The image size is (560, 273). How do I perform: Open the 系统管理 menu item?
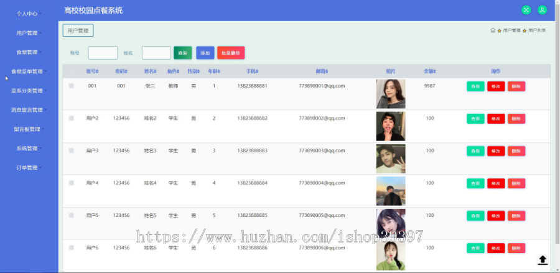[29, 149]
